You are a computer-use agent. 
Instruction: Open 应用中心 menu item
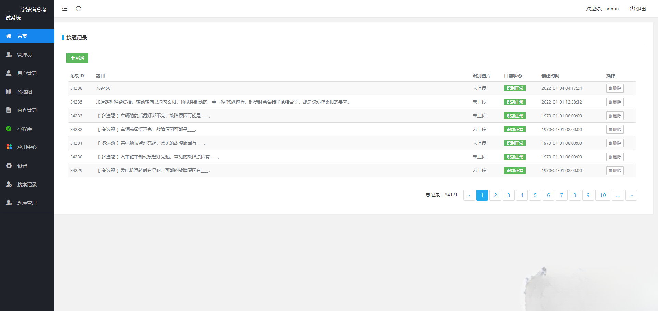click(27, 147)
